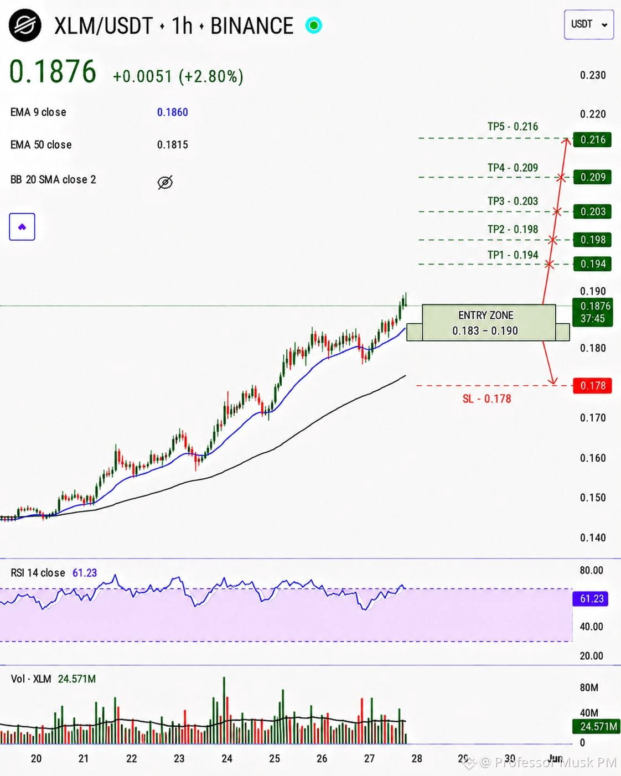
Task: Click the TP4 - 0.209 line text
Action: coord(513,167)
